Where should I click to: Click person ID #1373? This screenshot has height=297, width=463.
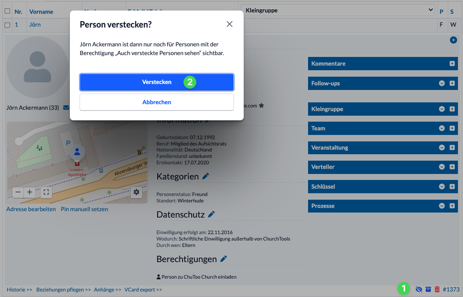point(451,289)
